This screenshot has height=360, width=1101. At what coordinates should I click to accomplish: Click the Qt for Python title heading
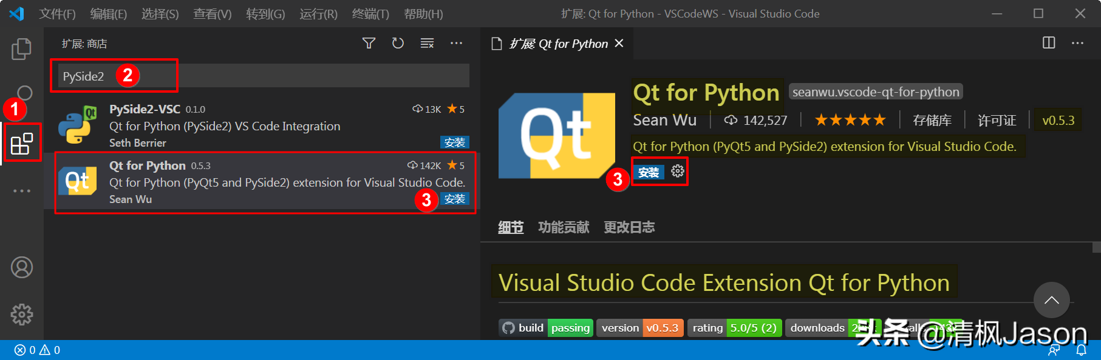click(706, 93)
